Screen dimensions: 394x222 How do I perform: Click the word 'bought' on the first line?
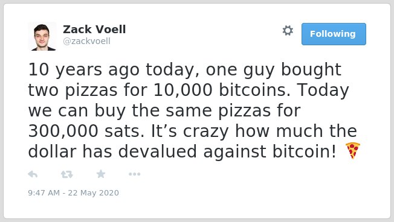[311, 69]
